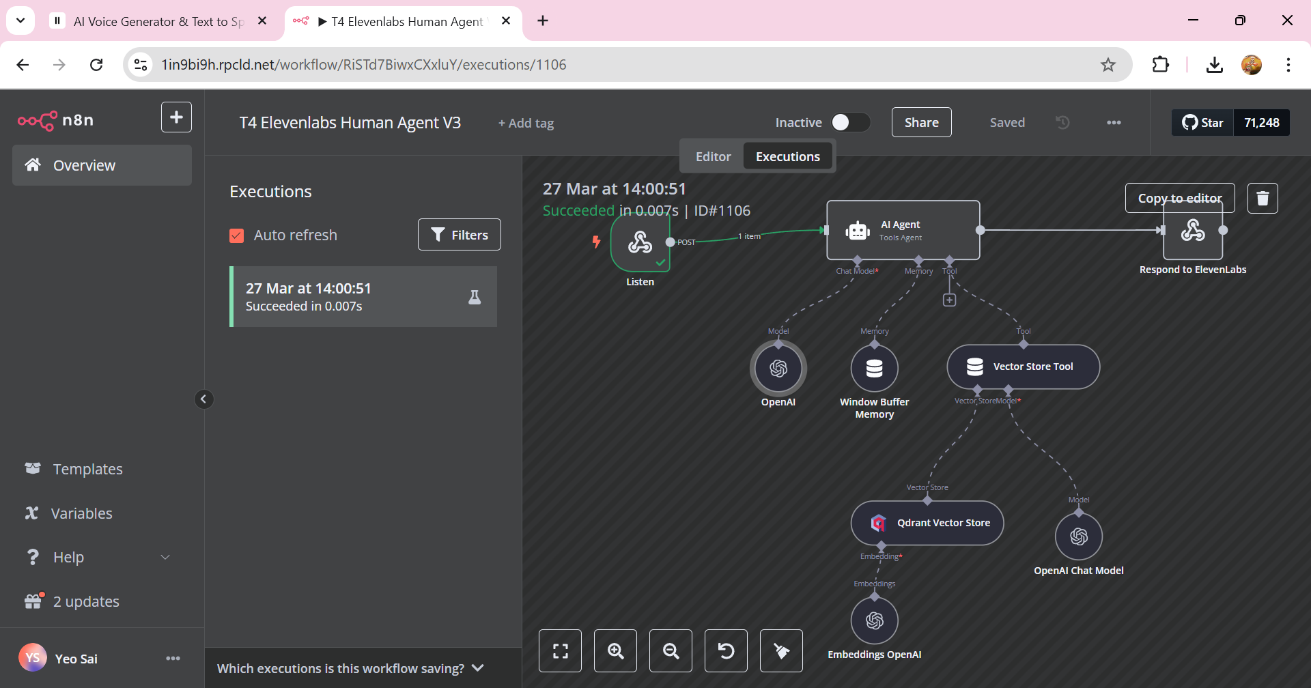Click the n8n logo
The height and width of the screenshot is (688, 1311).
[x=55, y=120]
